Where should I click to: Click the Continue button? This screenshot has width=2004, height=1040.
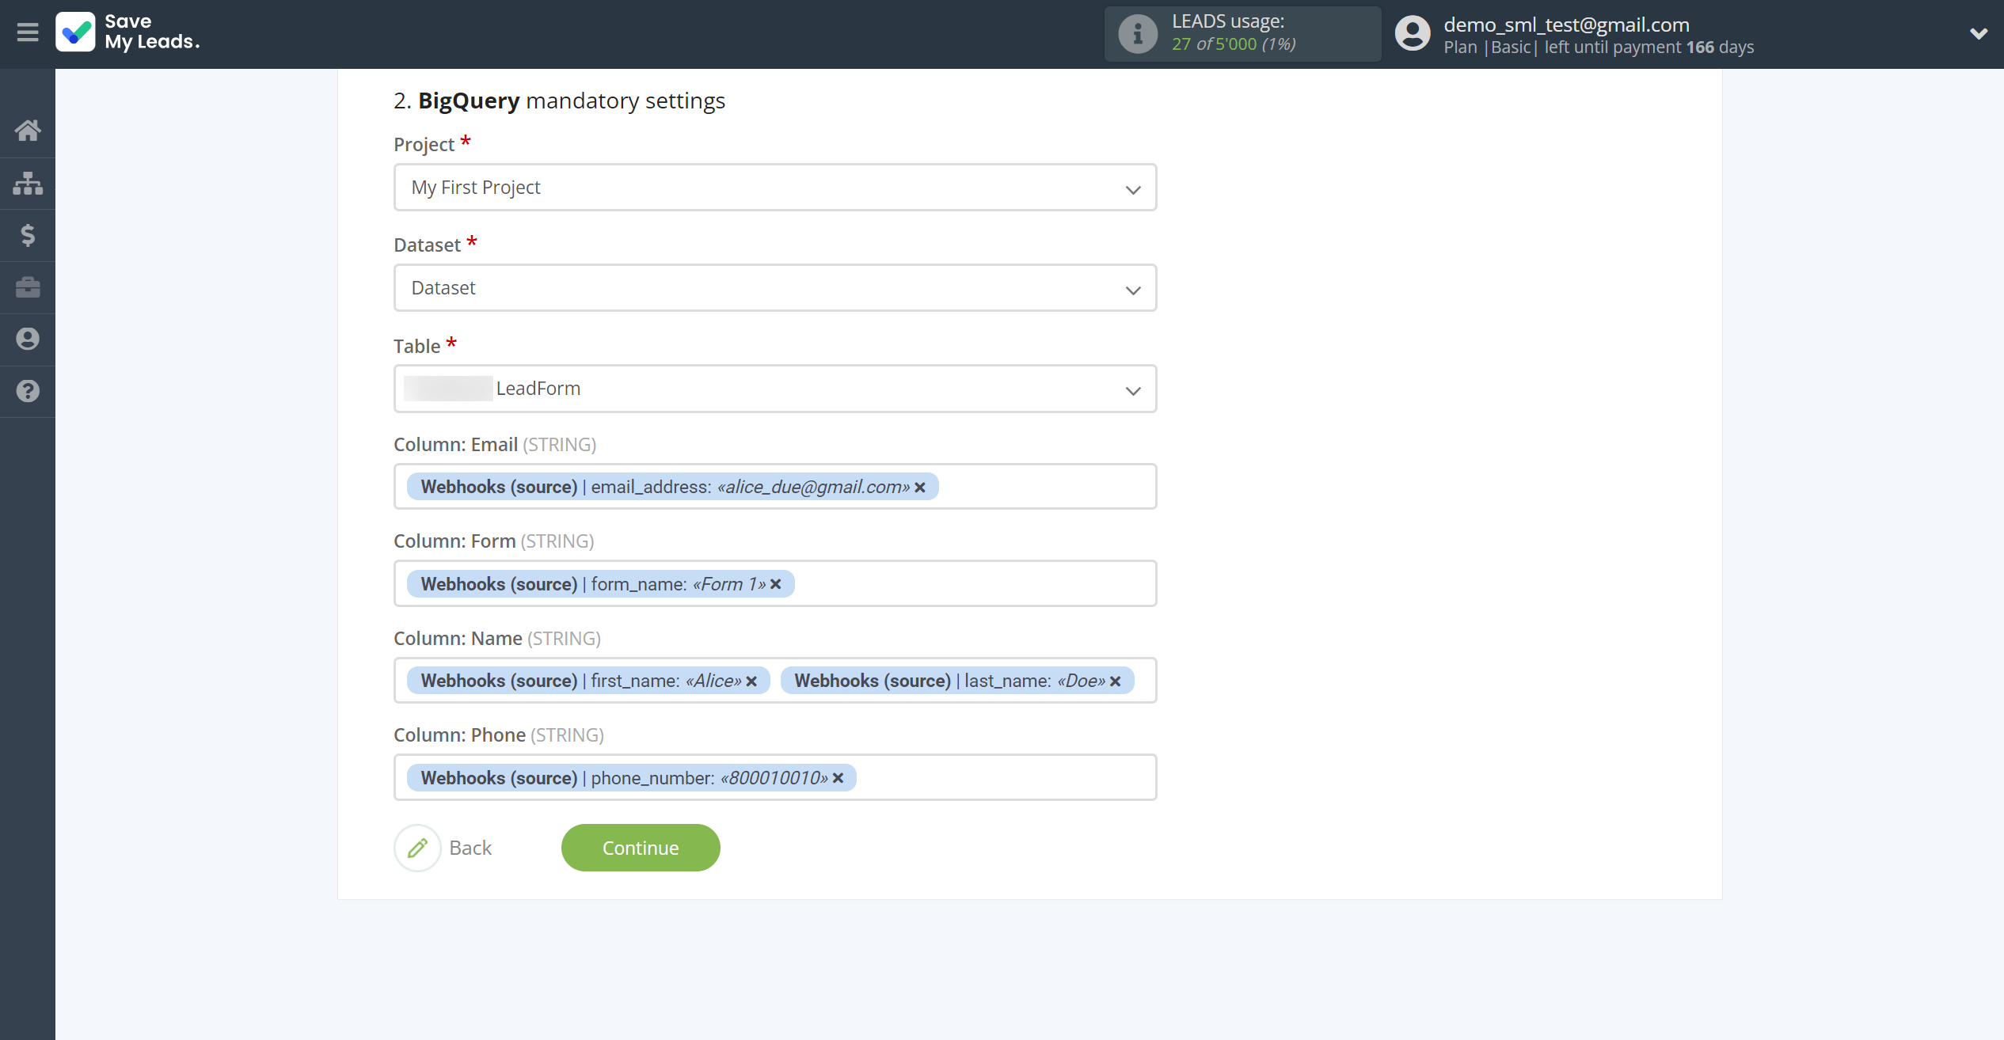click(641, 848)
